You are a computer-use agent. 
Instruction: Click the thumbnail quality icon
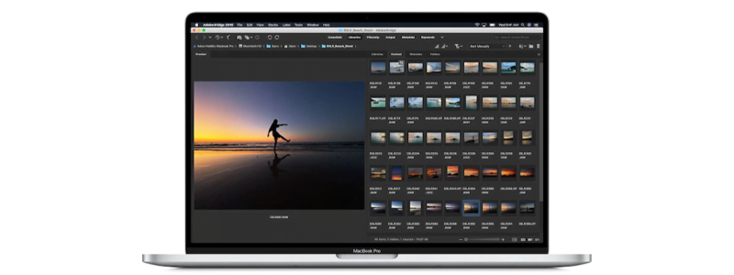(437, 46)
